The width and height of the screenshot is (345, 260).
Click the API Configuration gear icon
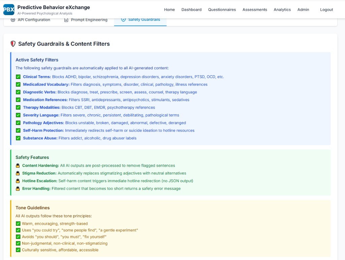pos(13,20)
